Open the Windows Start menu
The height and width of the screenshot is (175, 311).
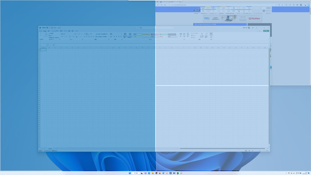(130, 173)
